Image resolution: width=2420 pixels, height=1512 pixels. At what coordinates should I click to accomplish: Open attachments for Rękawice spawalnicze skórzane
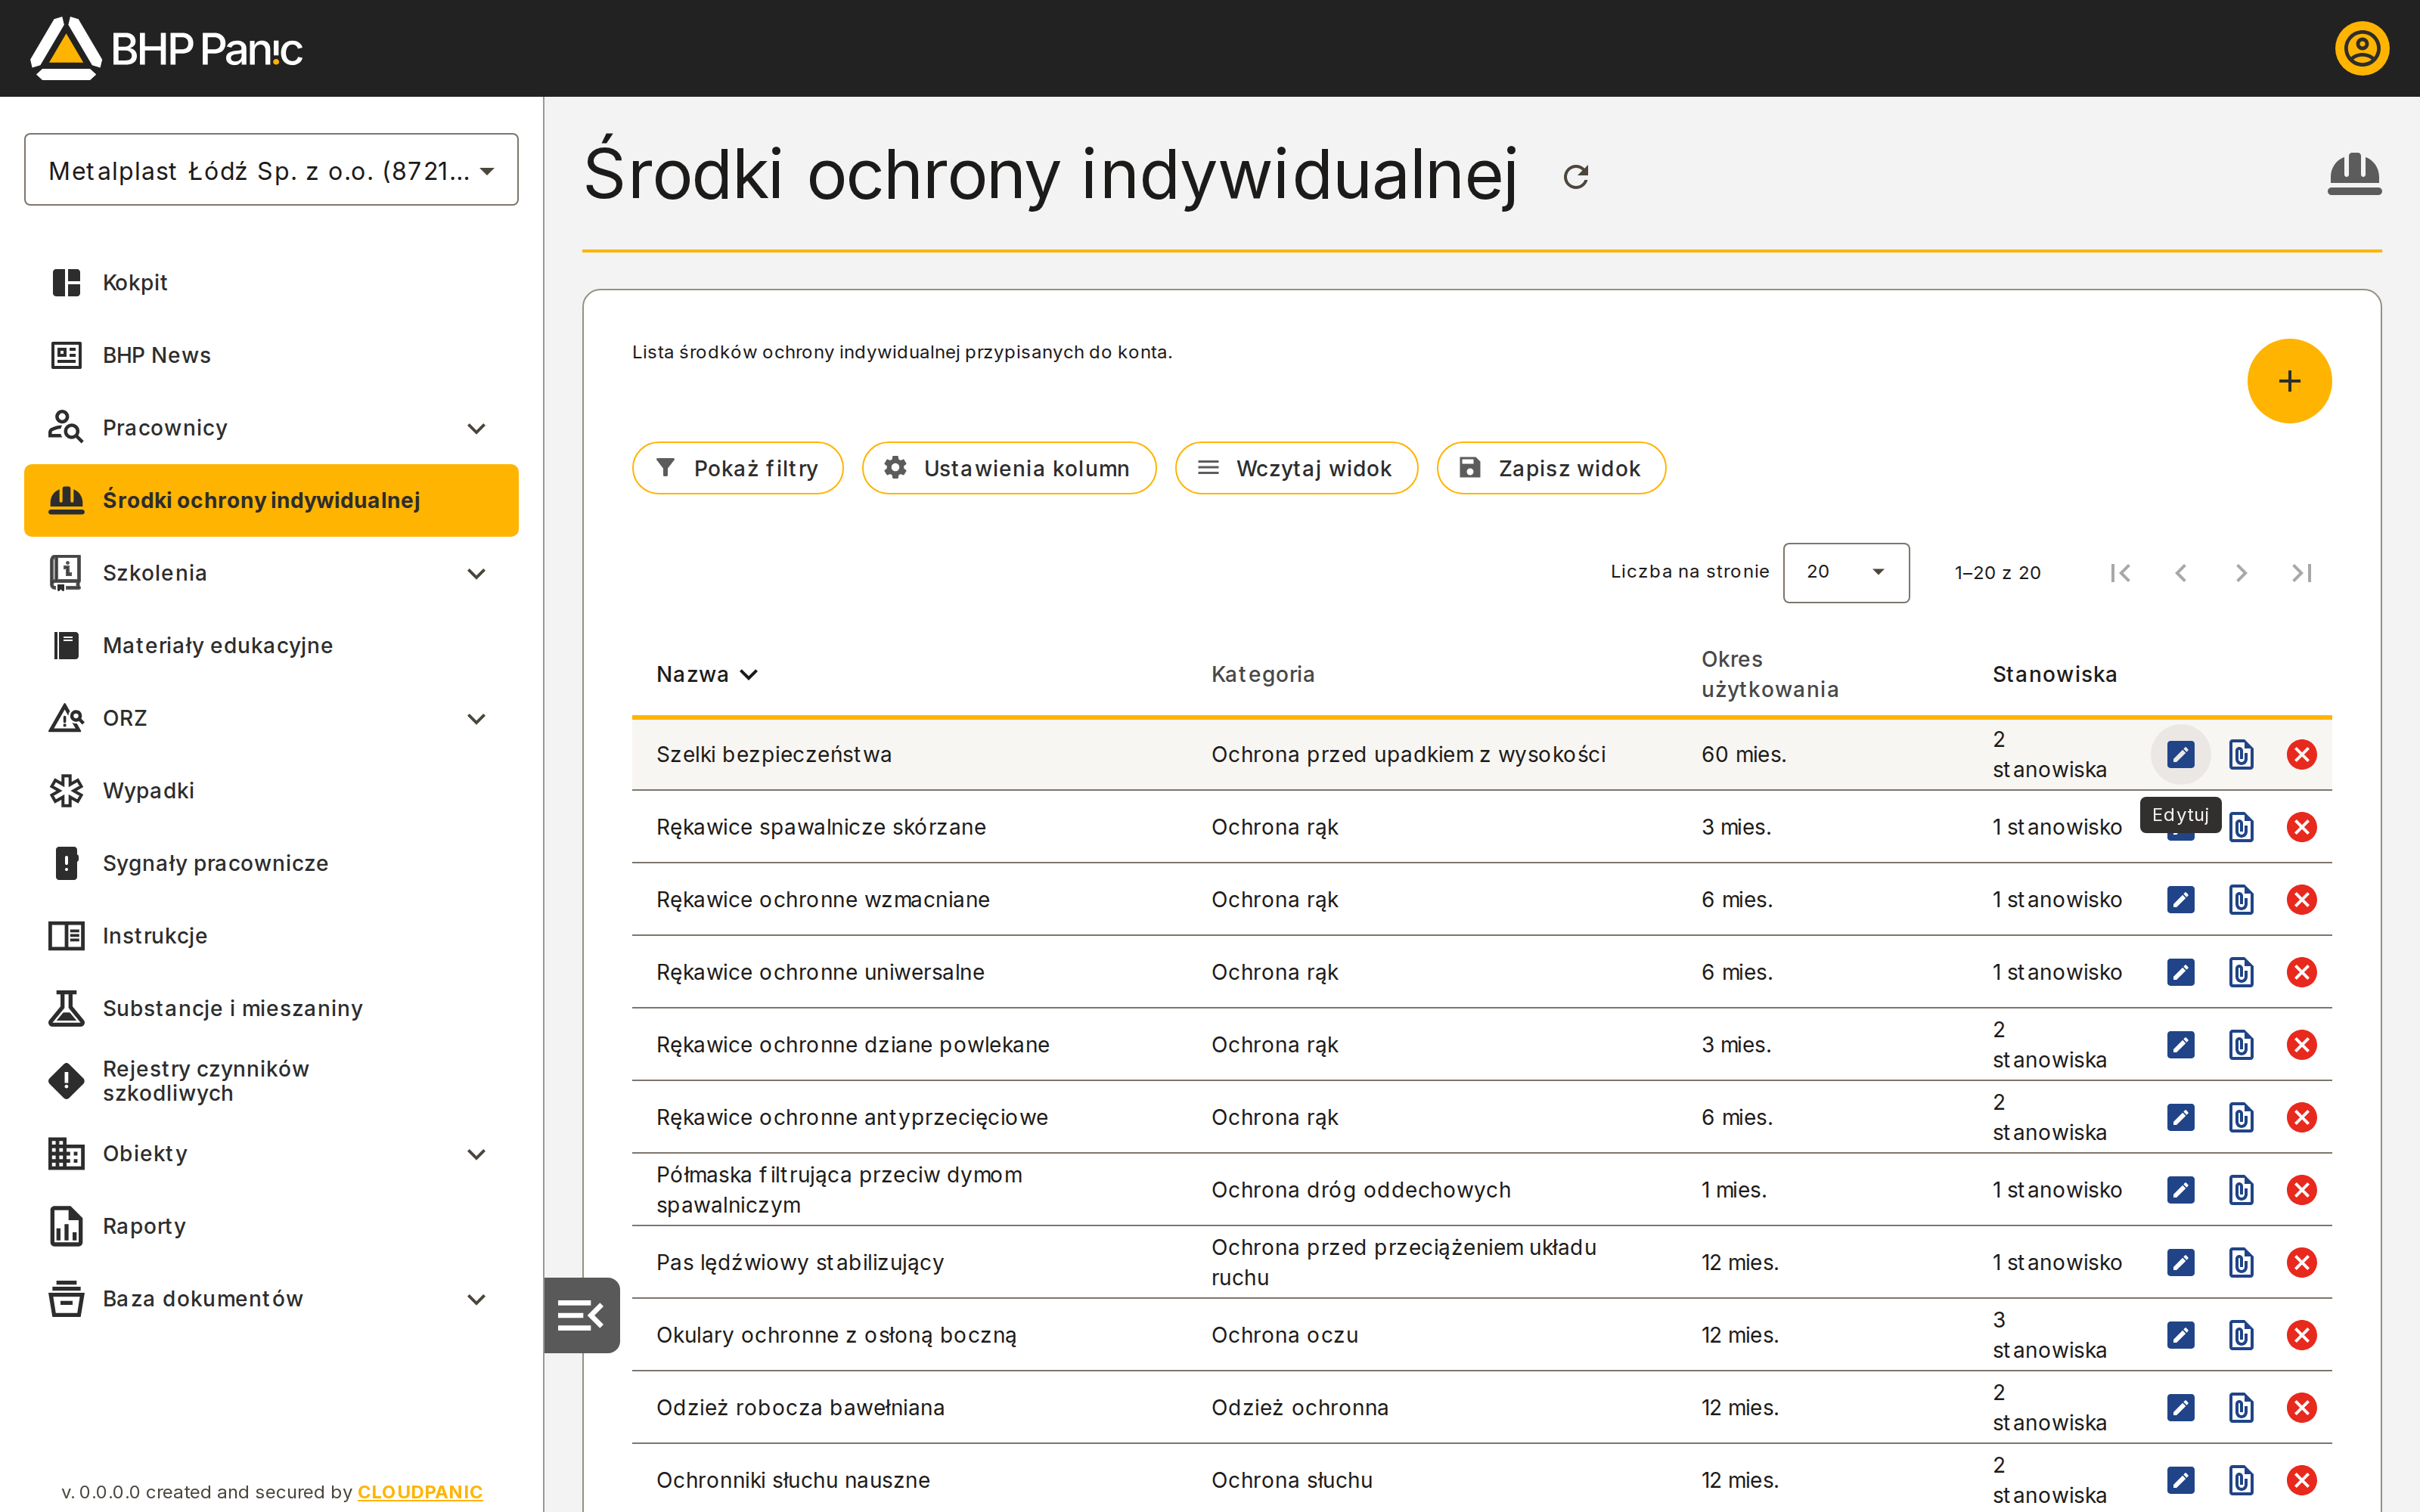click(2241, 827)
